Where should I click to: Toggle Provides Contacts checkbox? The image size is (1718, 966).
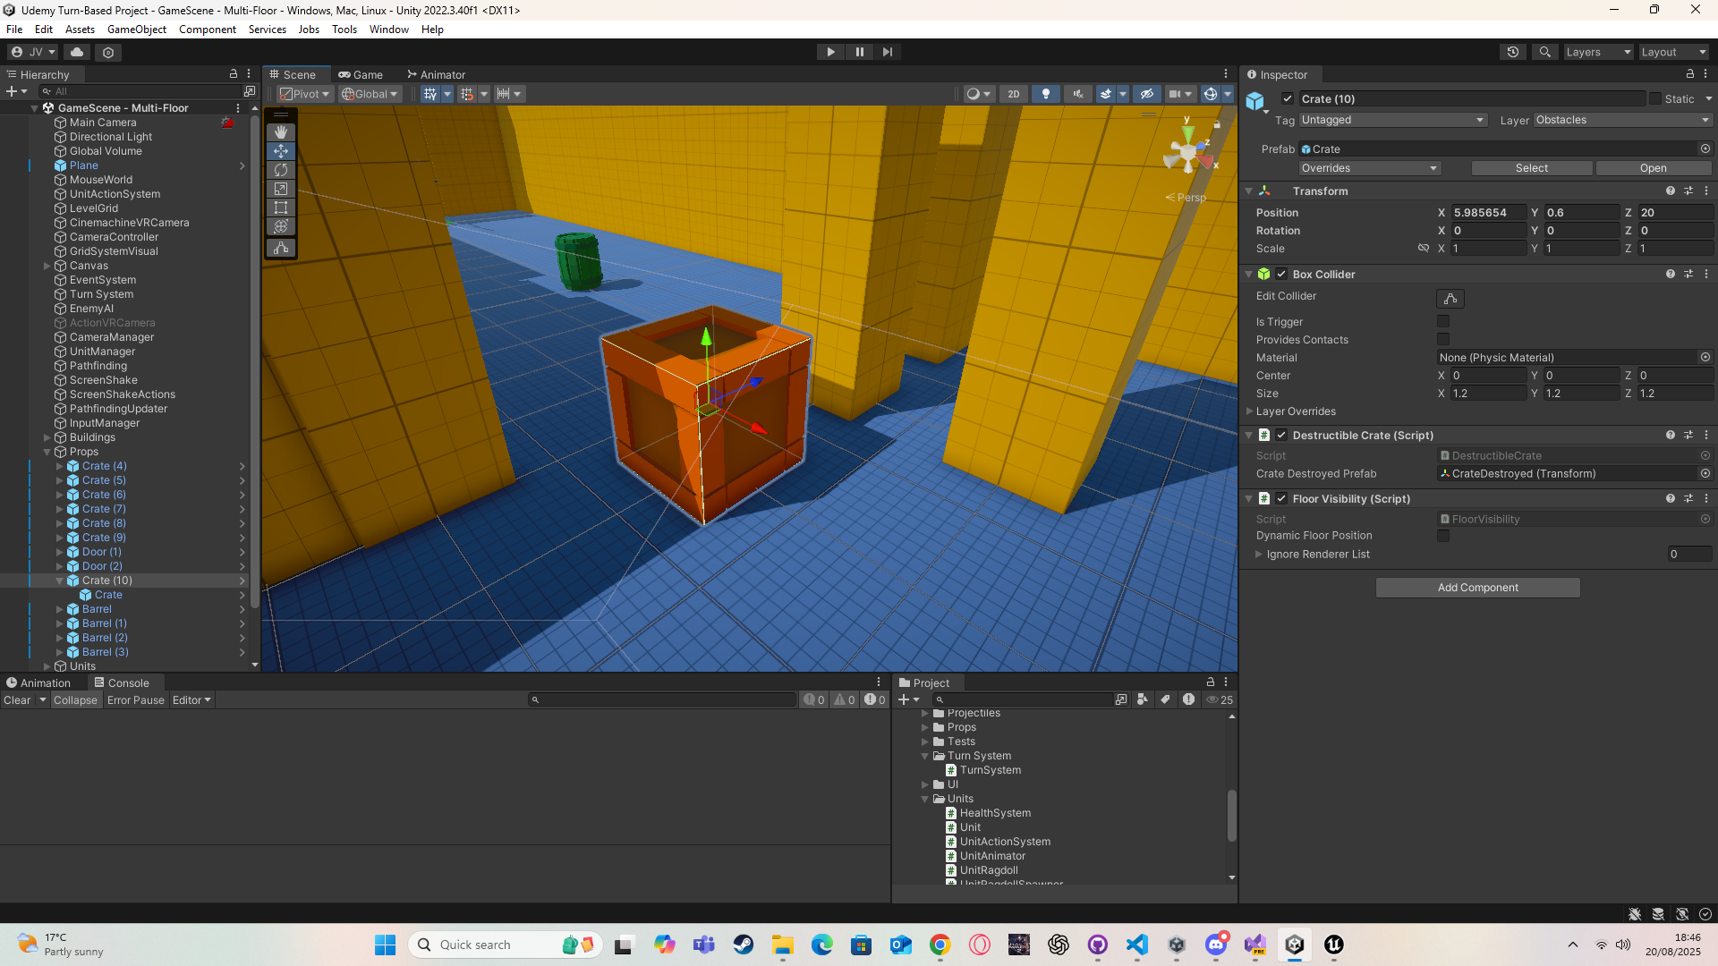1443,339
